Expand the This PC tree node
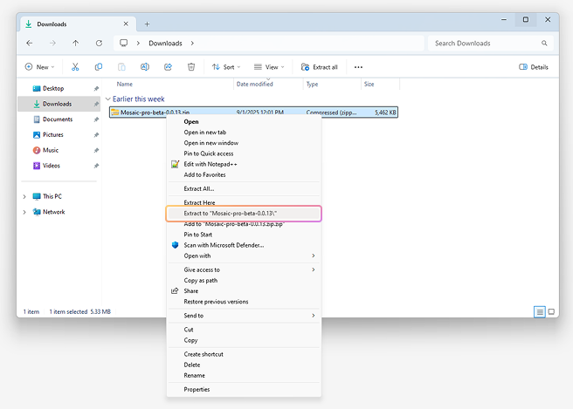 [x=24, y=196]
